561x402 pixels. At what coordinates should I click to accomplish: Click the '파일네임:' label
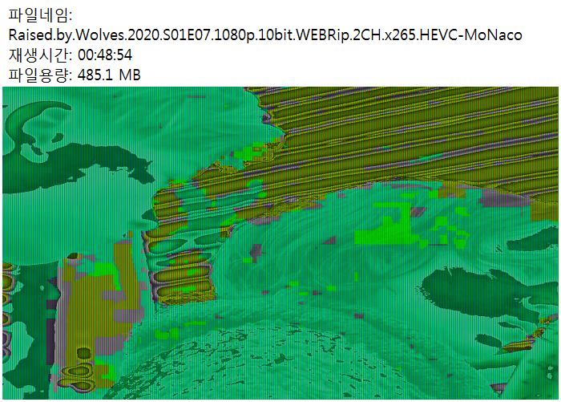(40, 15)
